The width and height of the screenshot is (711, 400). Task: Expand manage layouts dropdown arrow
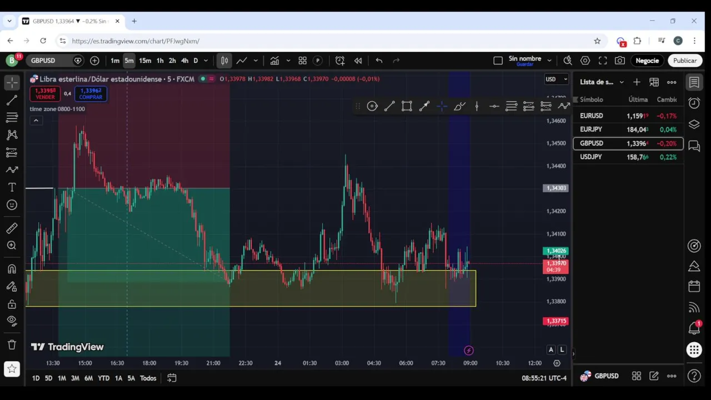(549, 61)
